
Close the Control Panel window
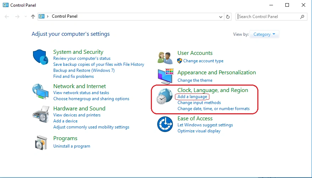[x=303, y=5]
